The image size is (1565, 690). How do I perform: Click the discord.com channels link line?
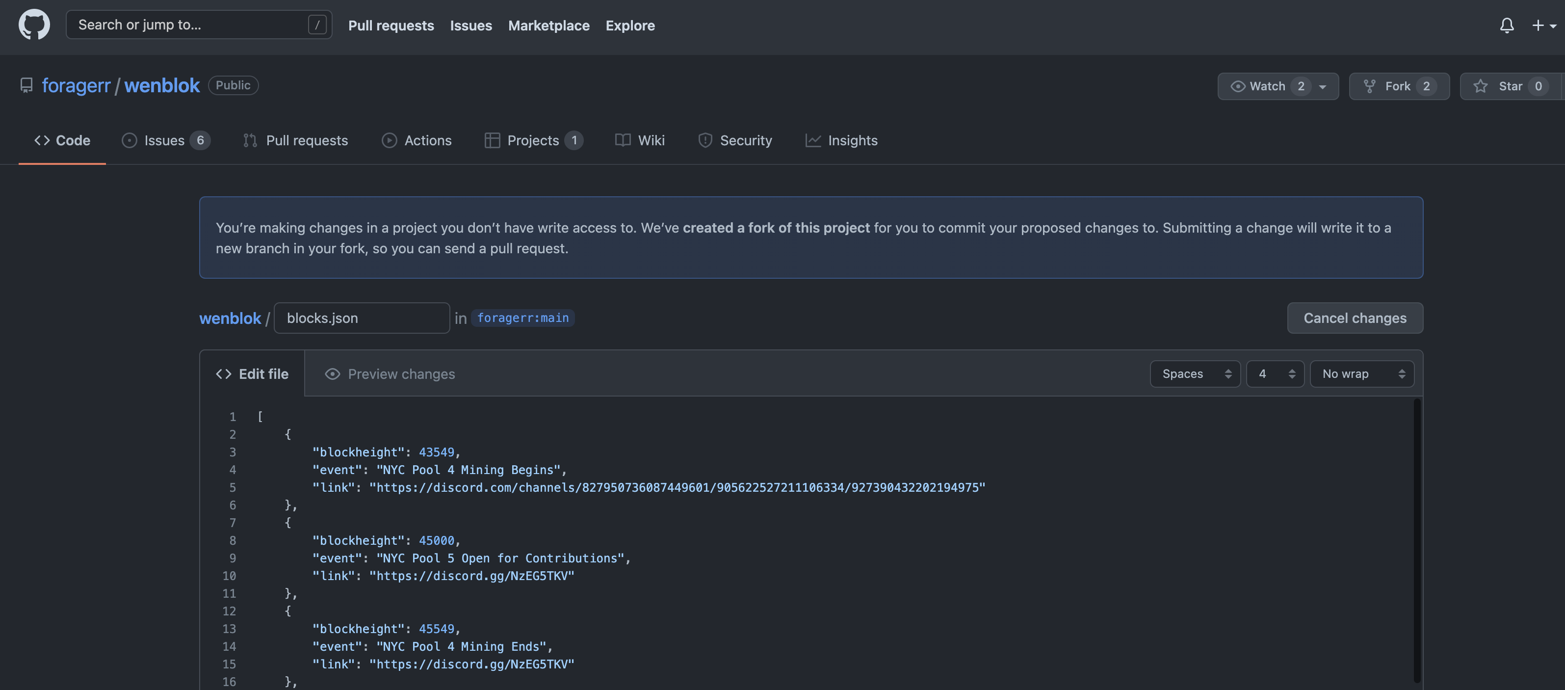[649, 487]
